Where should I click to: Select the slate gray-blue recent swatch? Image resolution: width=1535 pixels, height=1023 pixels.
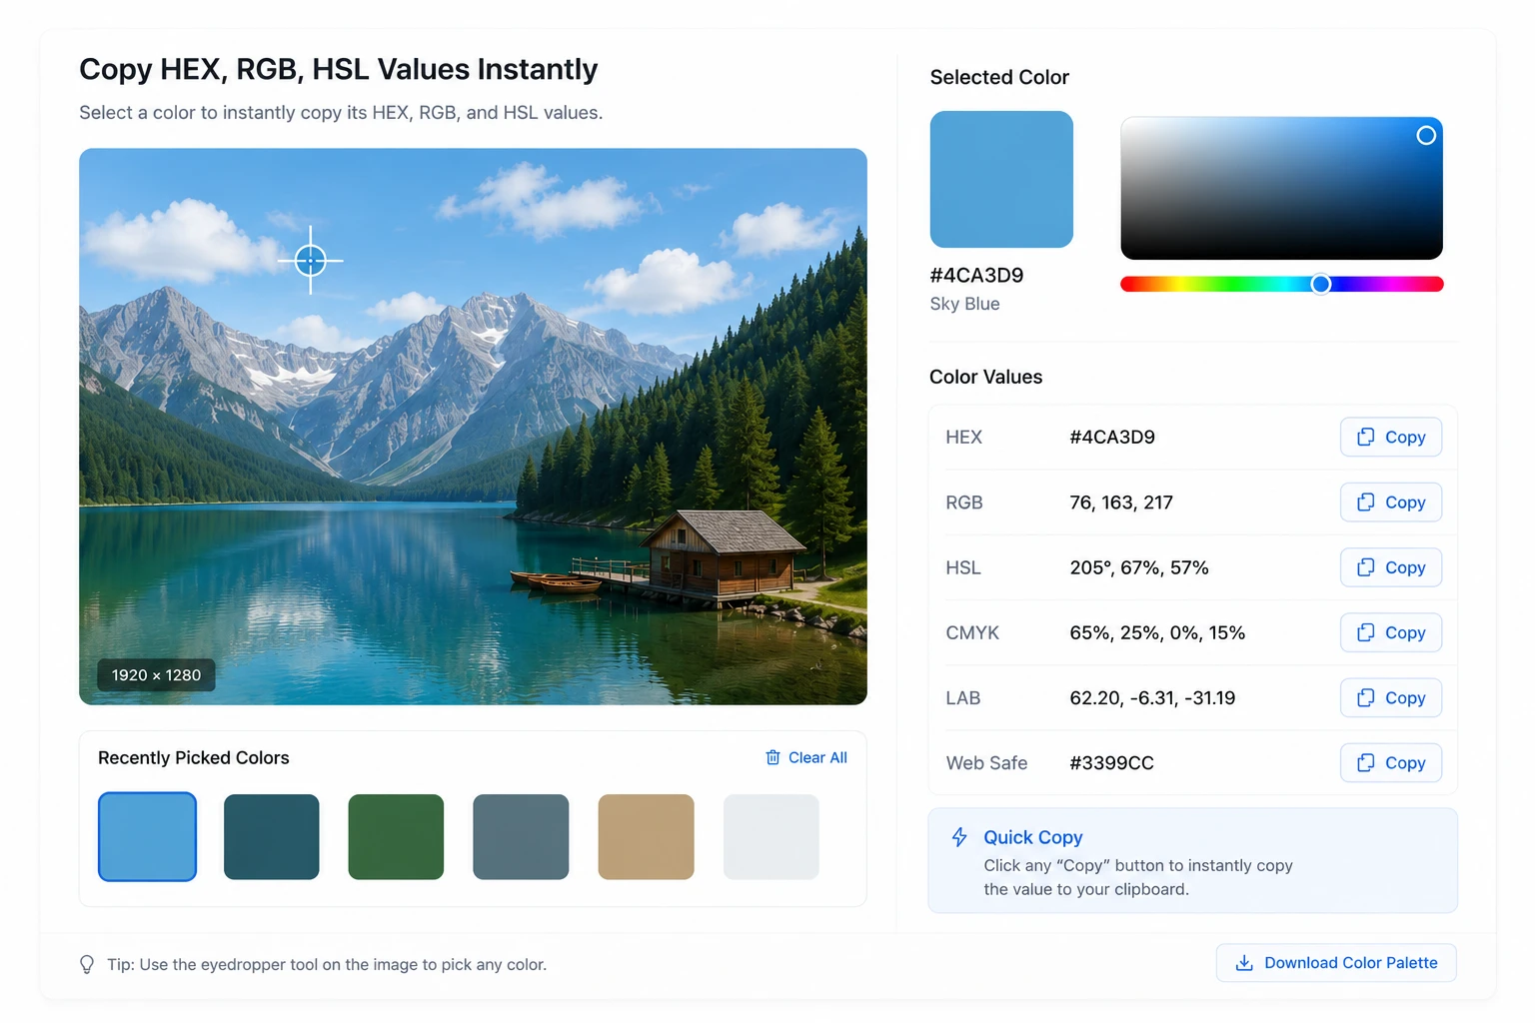point(521,837)
